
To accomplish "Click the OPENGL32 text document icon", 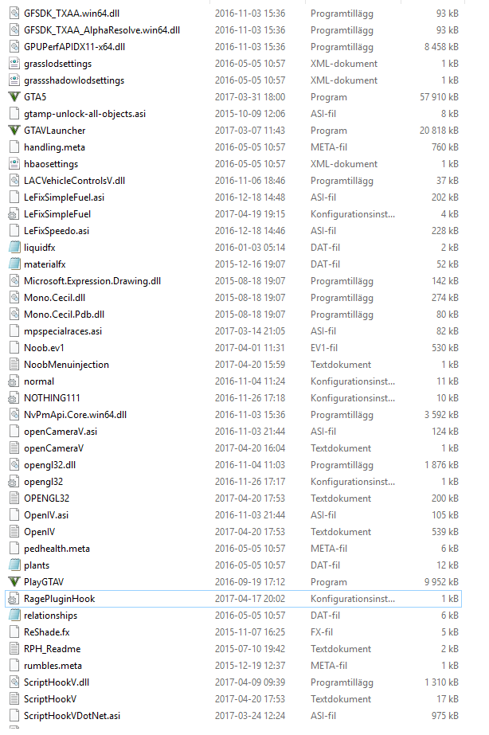I will pos(14,498).
